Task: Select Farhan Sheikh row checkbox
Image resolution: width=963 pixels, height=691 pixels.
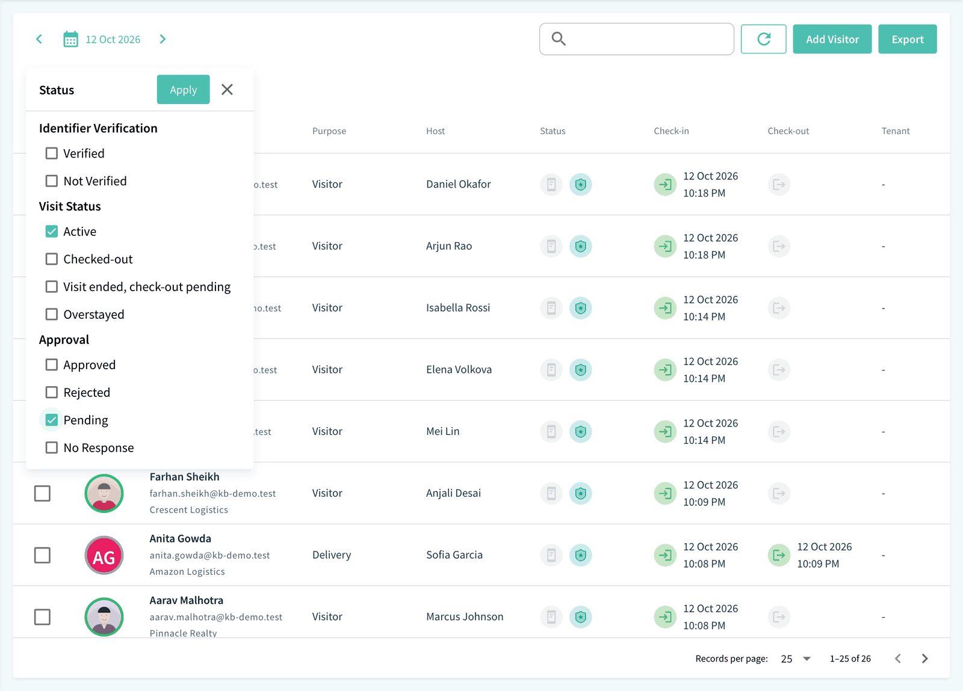Action: tap(42, 493)
